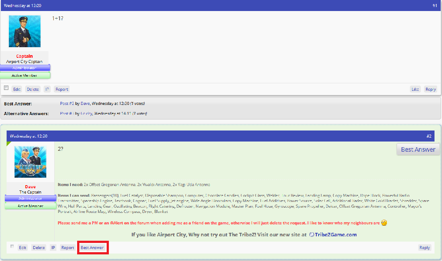
Task: Reply to Captain's first post
Action: [x=430, y=89]
